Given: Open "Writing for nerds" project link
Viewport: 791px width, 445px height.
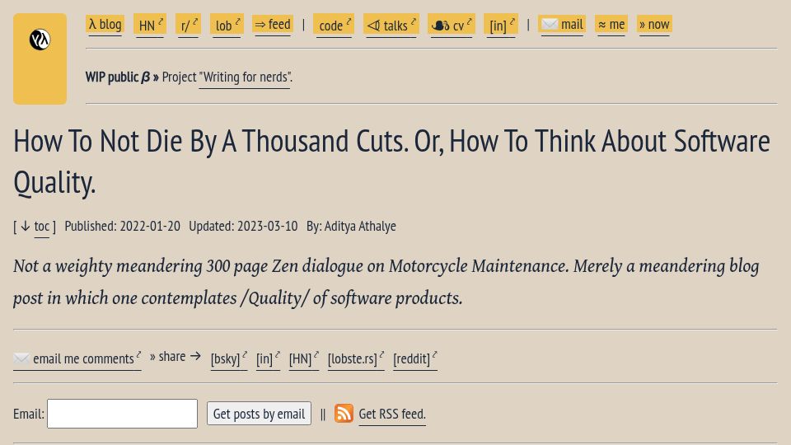Looking at the screenshot, I should (245, 77).
